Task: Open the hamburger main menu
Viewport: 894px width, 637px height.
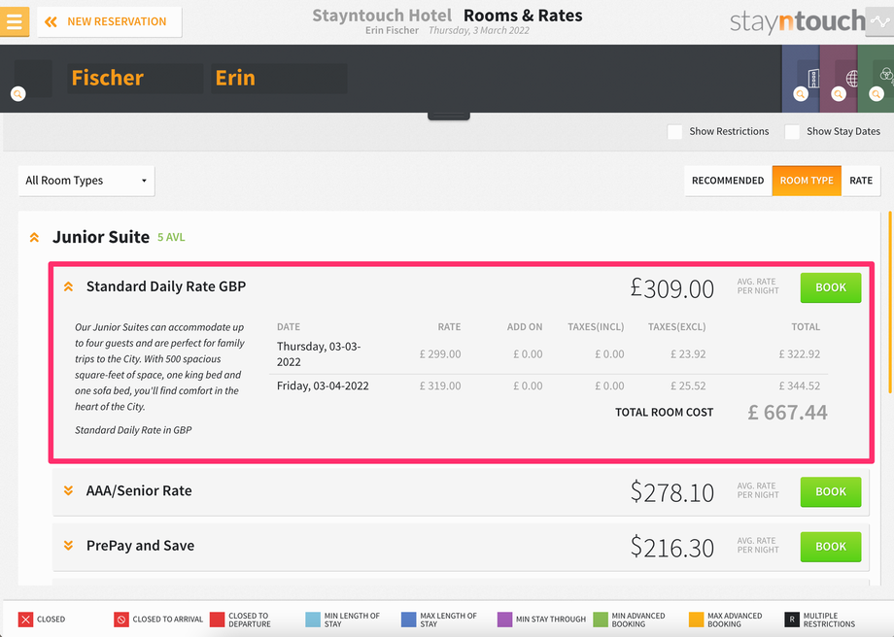Action: (15, 21)
